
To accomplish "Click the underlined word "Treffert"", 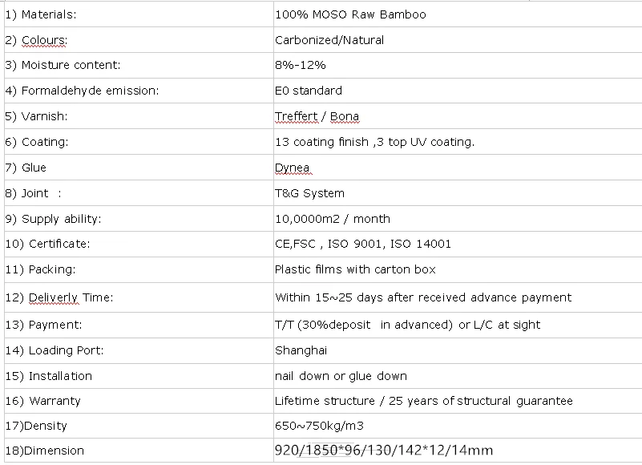I will pyautogui.click(x=296, y=116).
